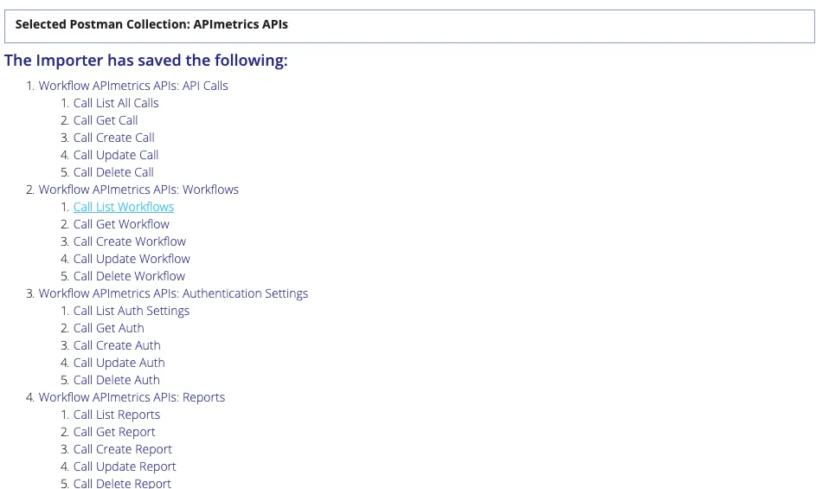829x489 pixels.
Task: Open the Call List Reports link
Action: pyautogui.click(x=116, y=415)
